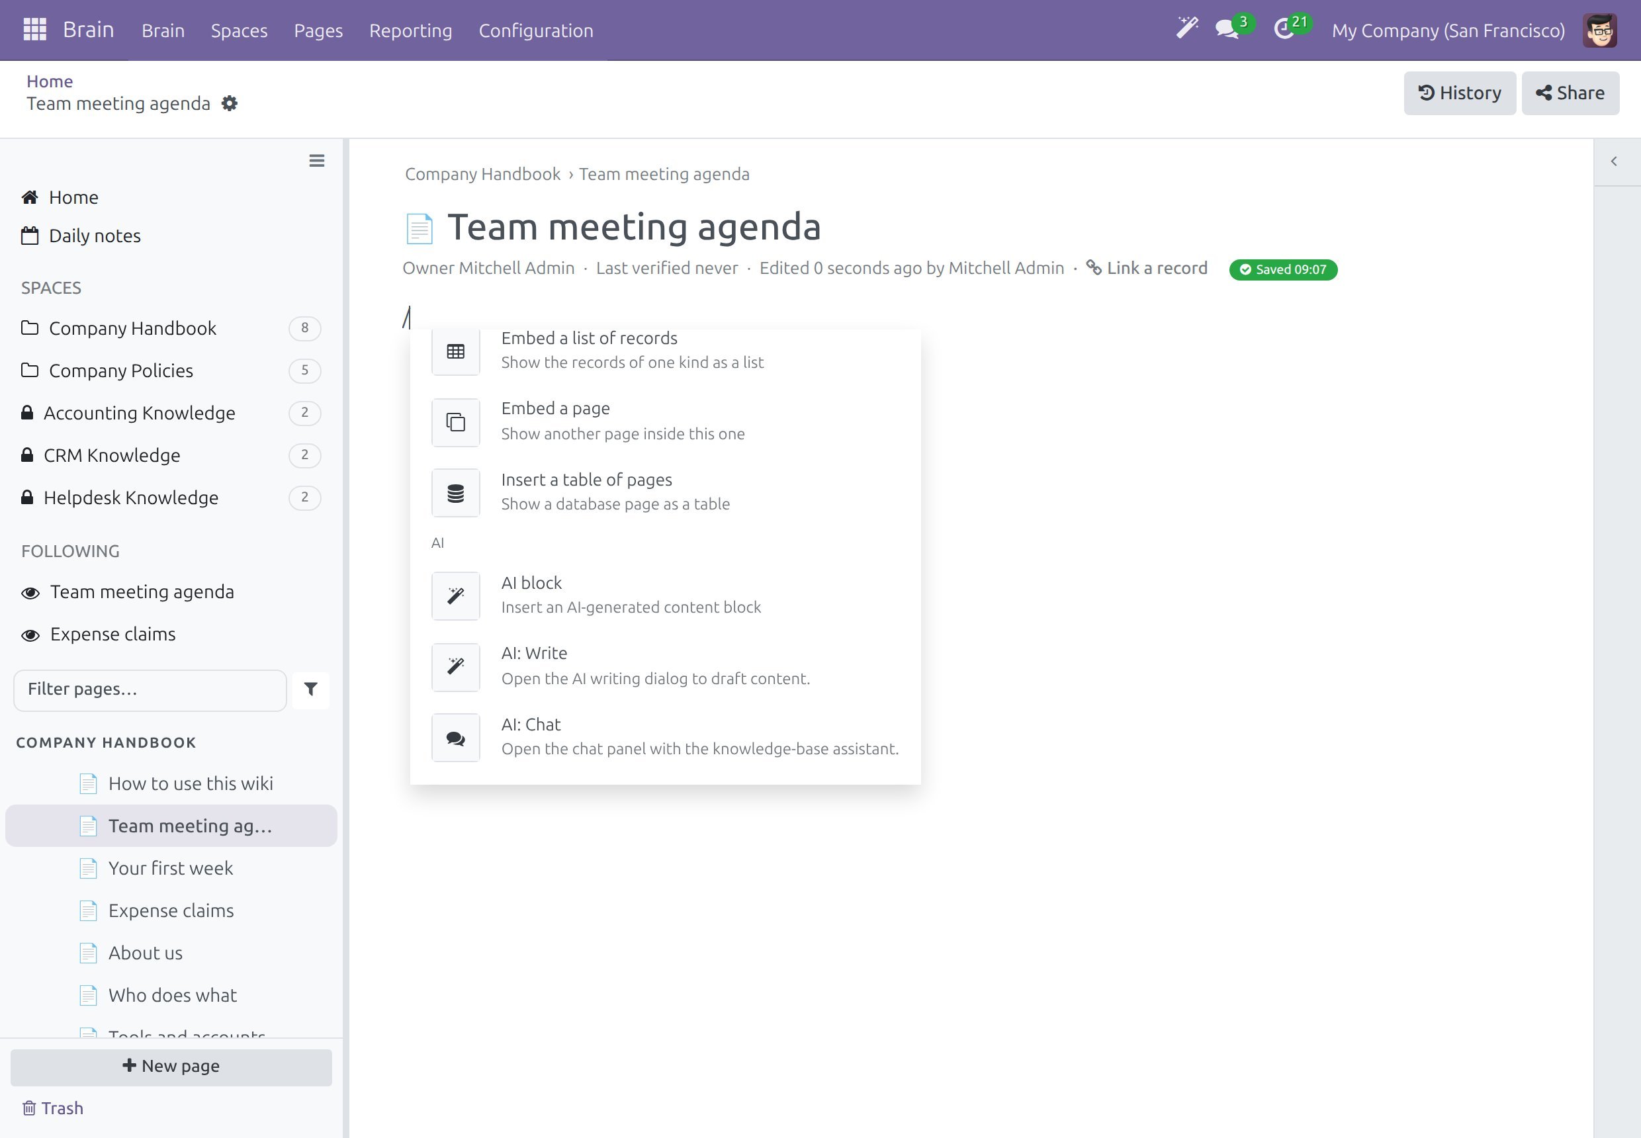Click the hamburger icon in the sidebar
This screenshot has width=1641, height=1138.
click(317, 160)
